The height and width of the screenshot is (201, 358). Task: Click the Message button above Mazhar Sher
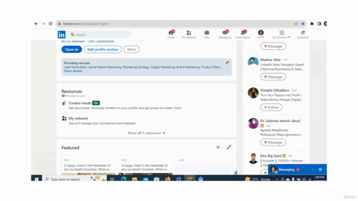(x=273, y=46)
